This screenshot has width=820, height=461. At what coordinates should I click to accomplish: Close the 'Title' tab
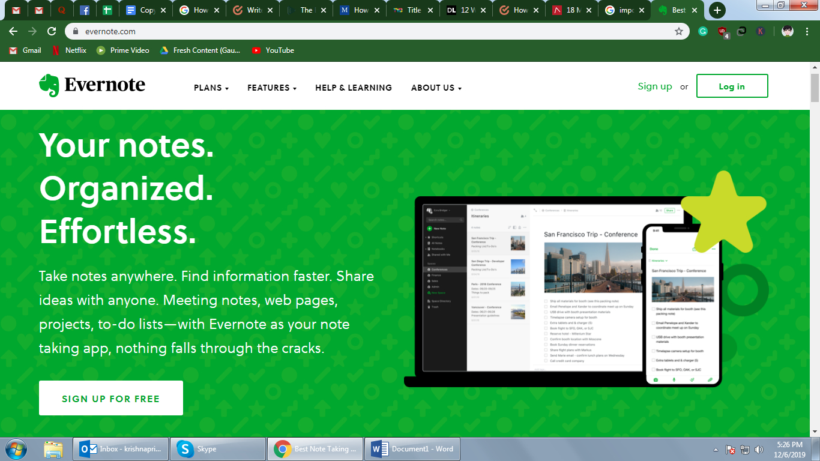430,10
